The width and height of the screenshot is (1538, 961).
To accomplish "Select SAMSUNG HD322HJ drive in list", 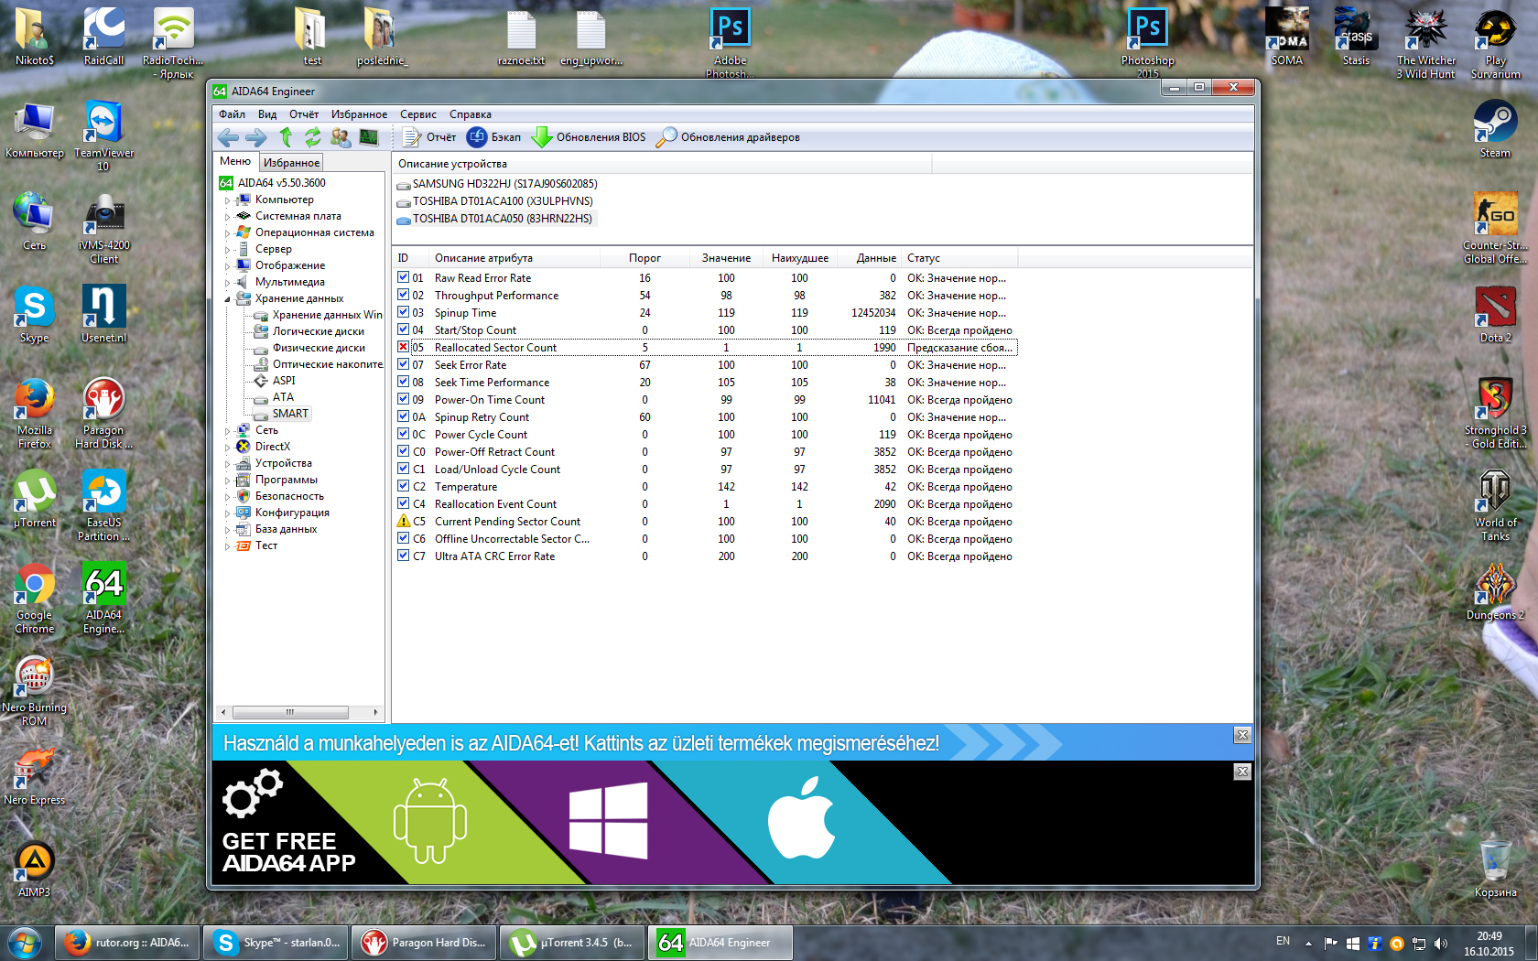I will click(x=504, y=184).
